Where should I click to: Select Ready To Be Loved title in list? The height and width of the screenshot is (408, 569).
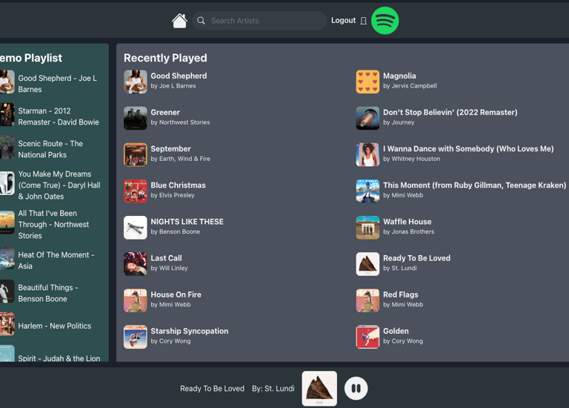pyautogui.click(x=417, y=258)
